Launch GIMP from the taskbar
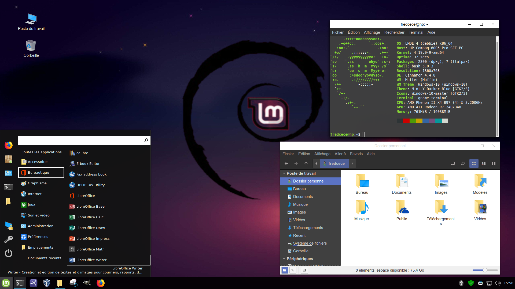 coord(87,283)
